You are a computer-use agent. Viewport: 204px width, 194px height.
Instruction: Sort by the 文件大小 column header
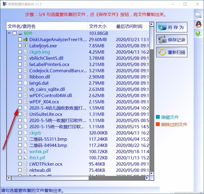pyautogui.click(x=102, y=26)
